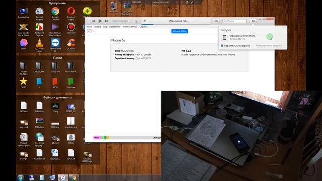Open the blue V folder icon
The image size is (322, 181).
(x=39, y=83)
